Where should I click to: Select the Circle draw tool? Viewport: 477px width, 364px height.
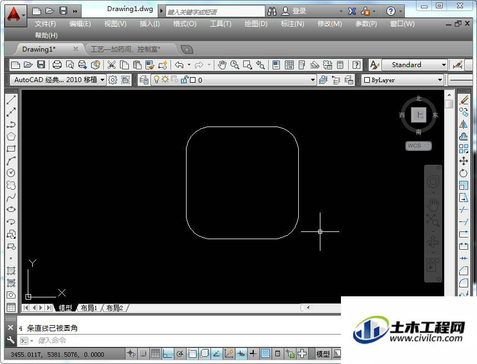tap(11, 173)
